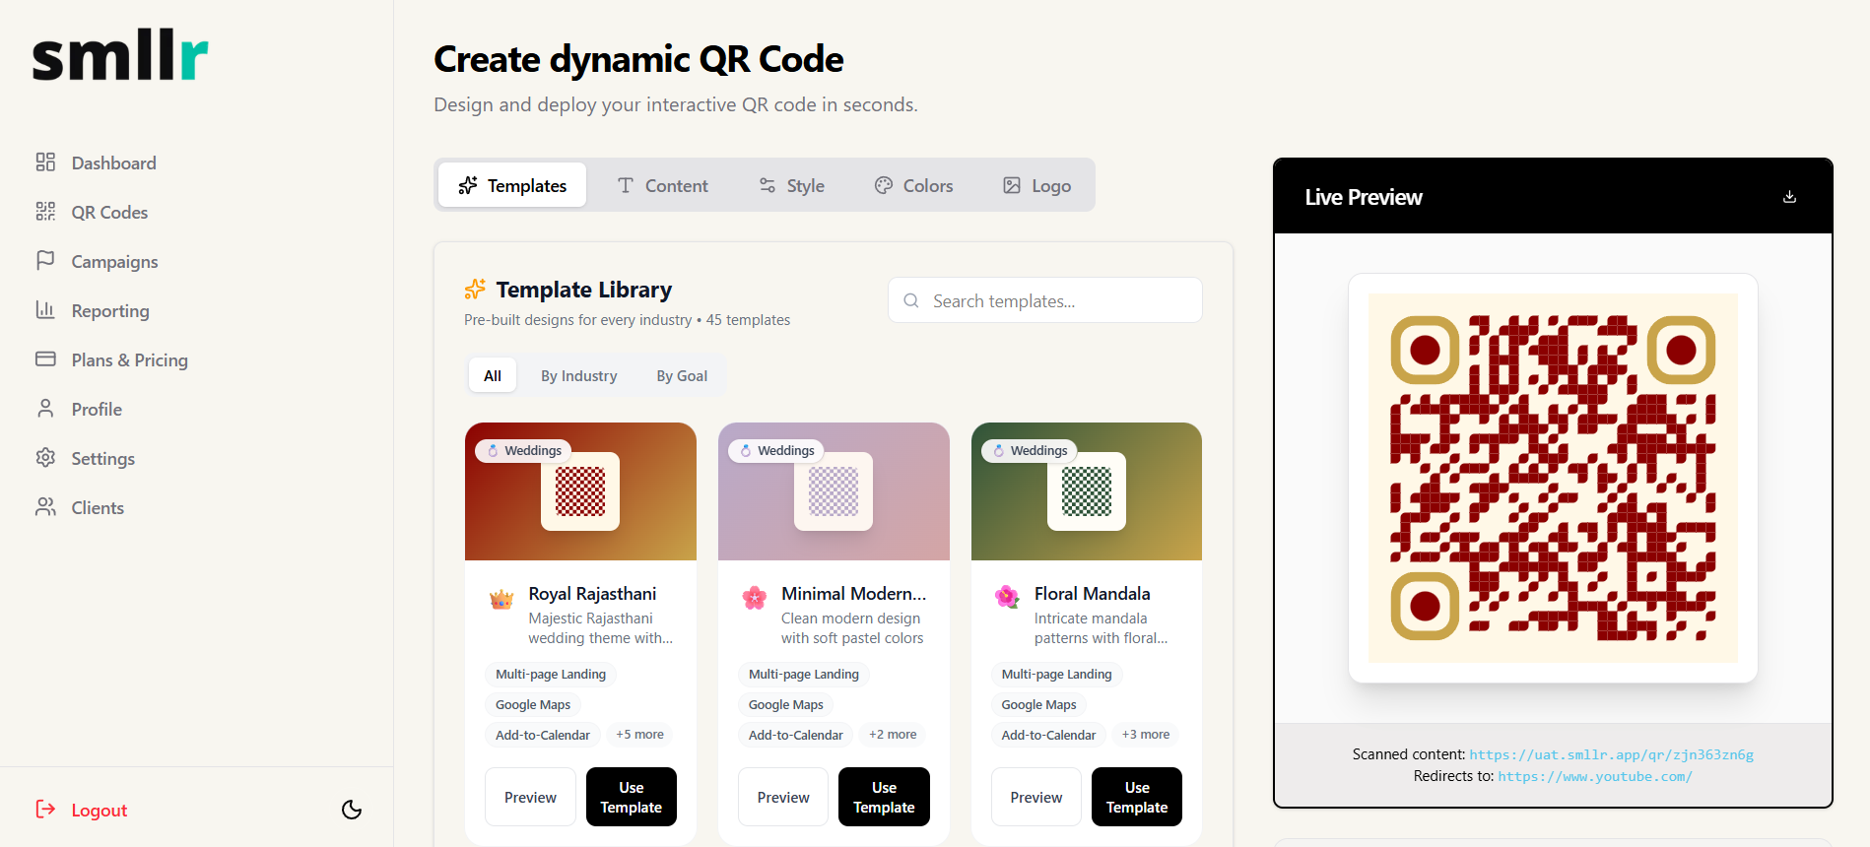Click the Royal Rajasthani QR thumbnail
The width and height of the screenshot is (1870, 847).
(580, 491)
